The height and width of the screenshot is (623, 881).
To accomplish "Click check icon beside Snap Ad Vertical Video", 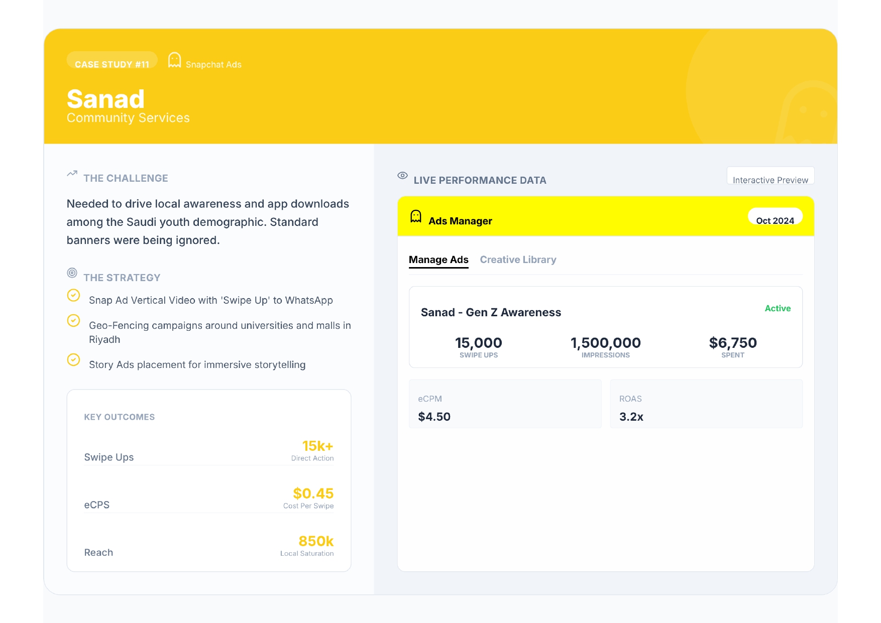I will (73, 295).
